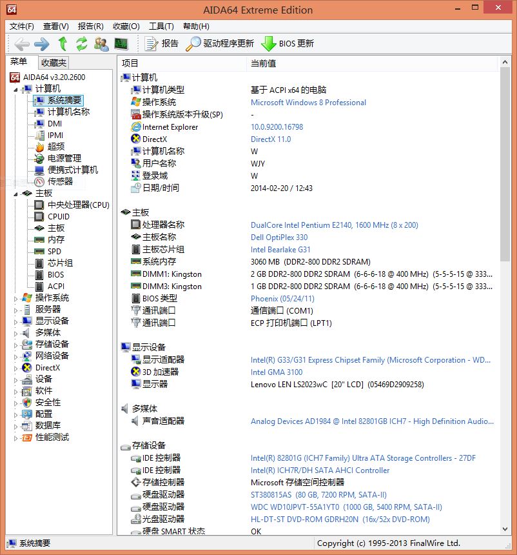Screen dimensions: 517x555
Task: Open the Intel GMA 3100 link
Action: pos(277,372)
